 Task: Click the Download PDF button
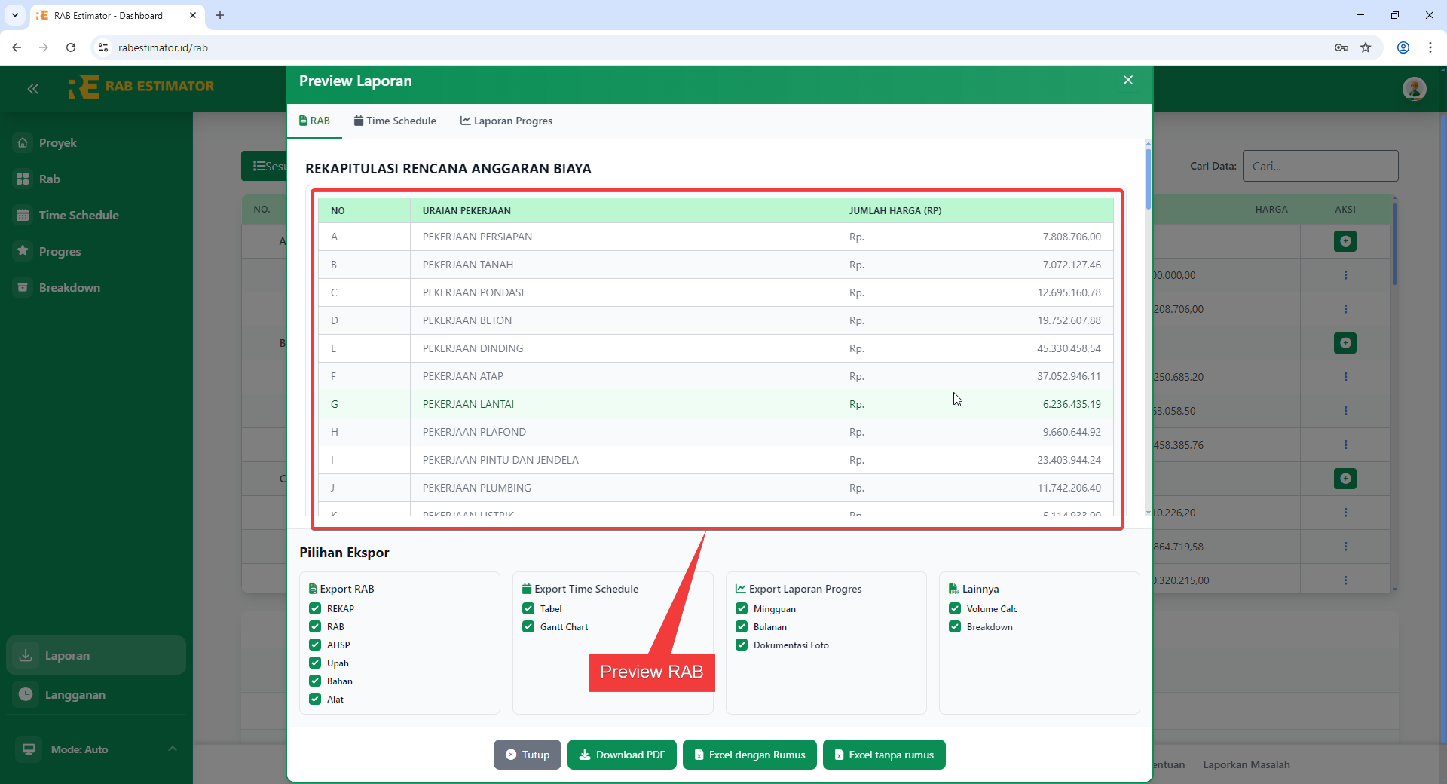coord(622,755)
